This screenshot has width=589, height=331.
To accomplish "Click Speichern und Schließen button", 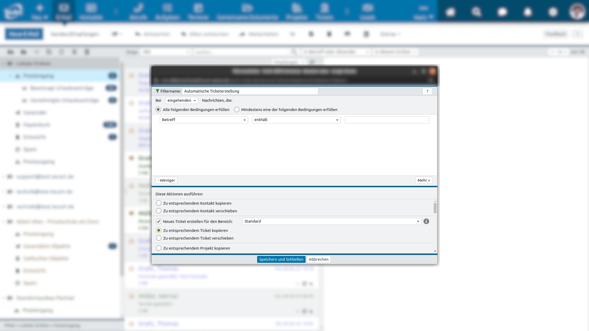I will 281,259.
